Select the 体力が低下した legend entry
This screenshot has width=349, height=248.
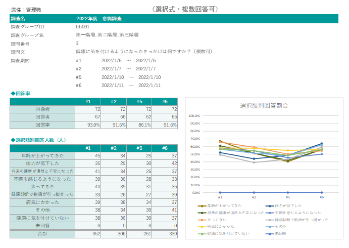click(x=283, y=206)
